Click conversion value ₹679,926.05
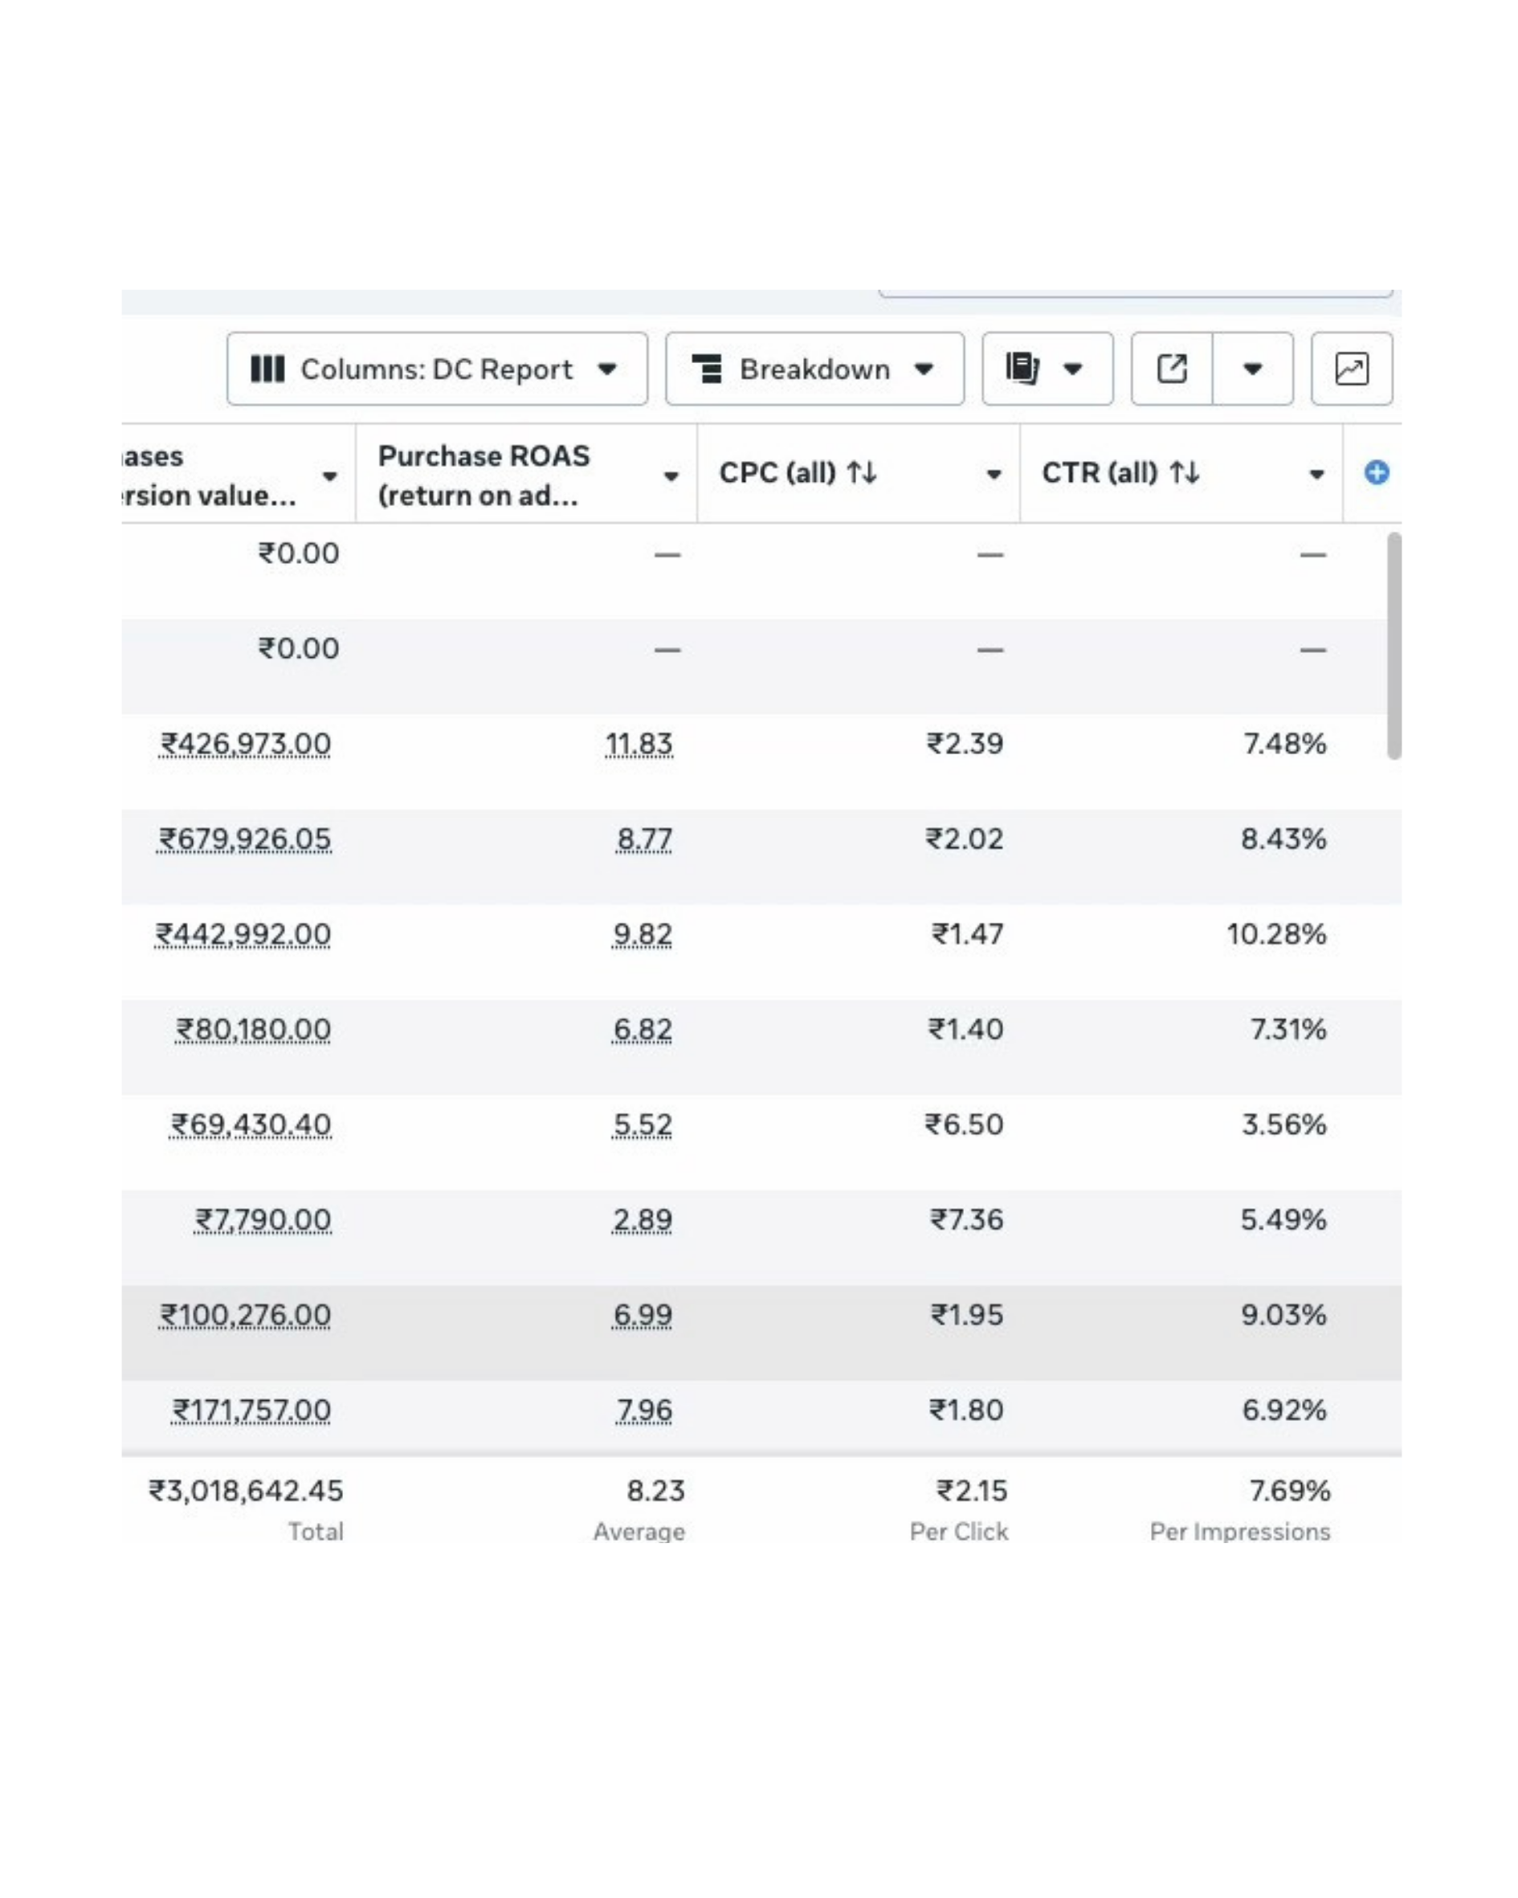The width and height of the screenshot is (1518, 1898). [245, 839]
